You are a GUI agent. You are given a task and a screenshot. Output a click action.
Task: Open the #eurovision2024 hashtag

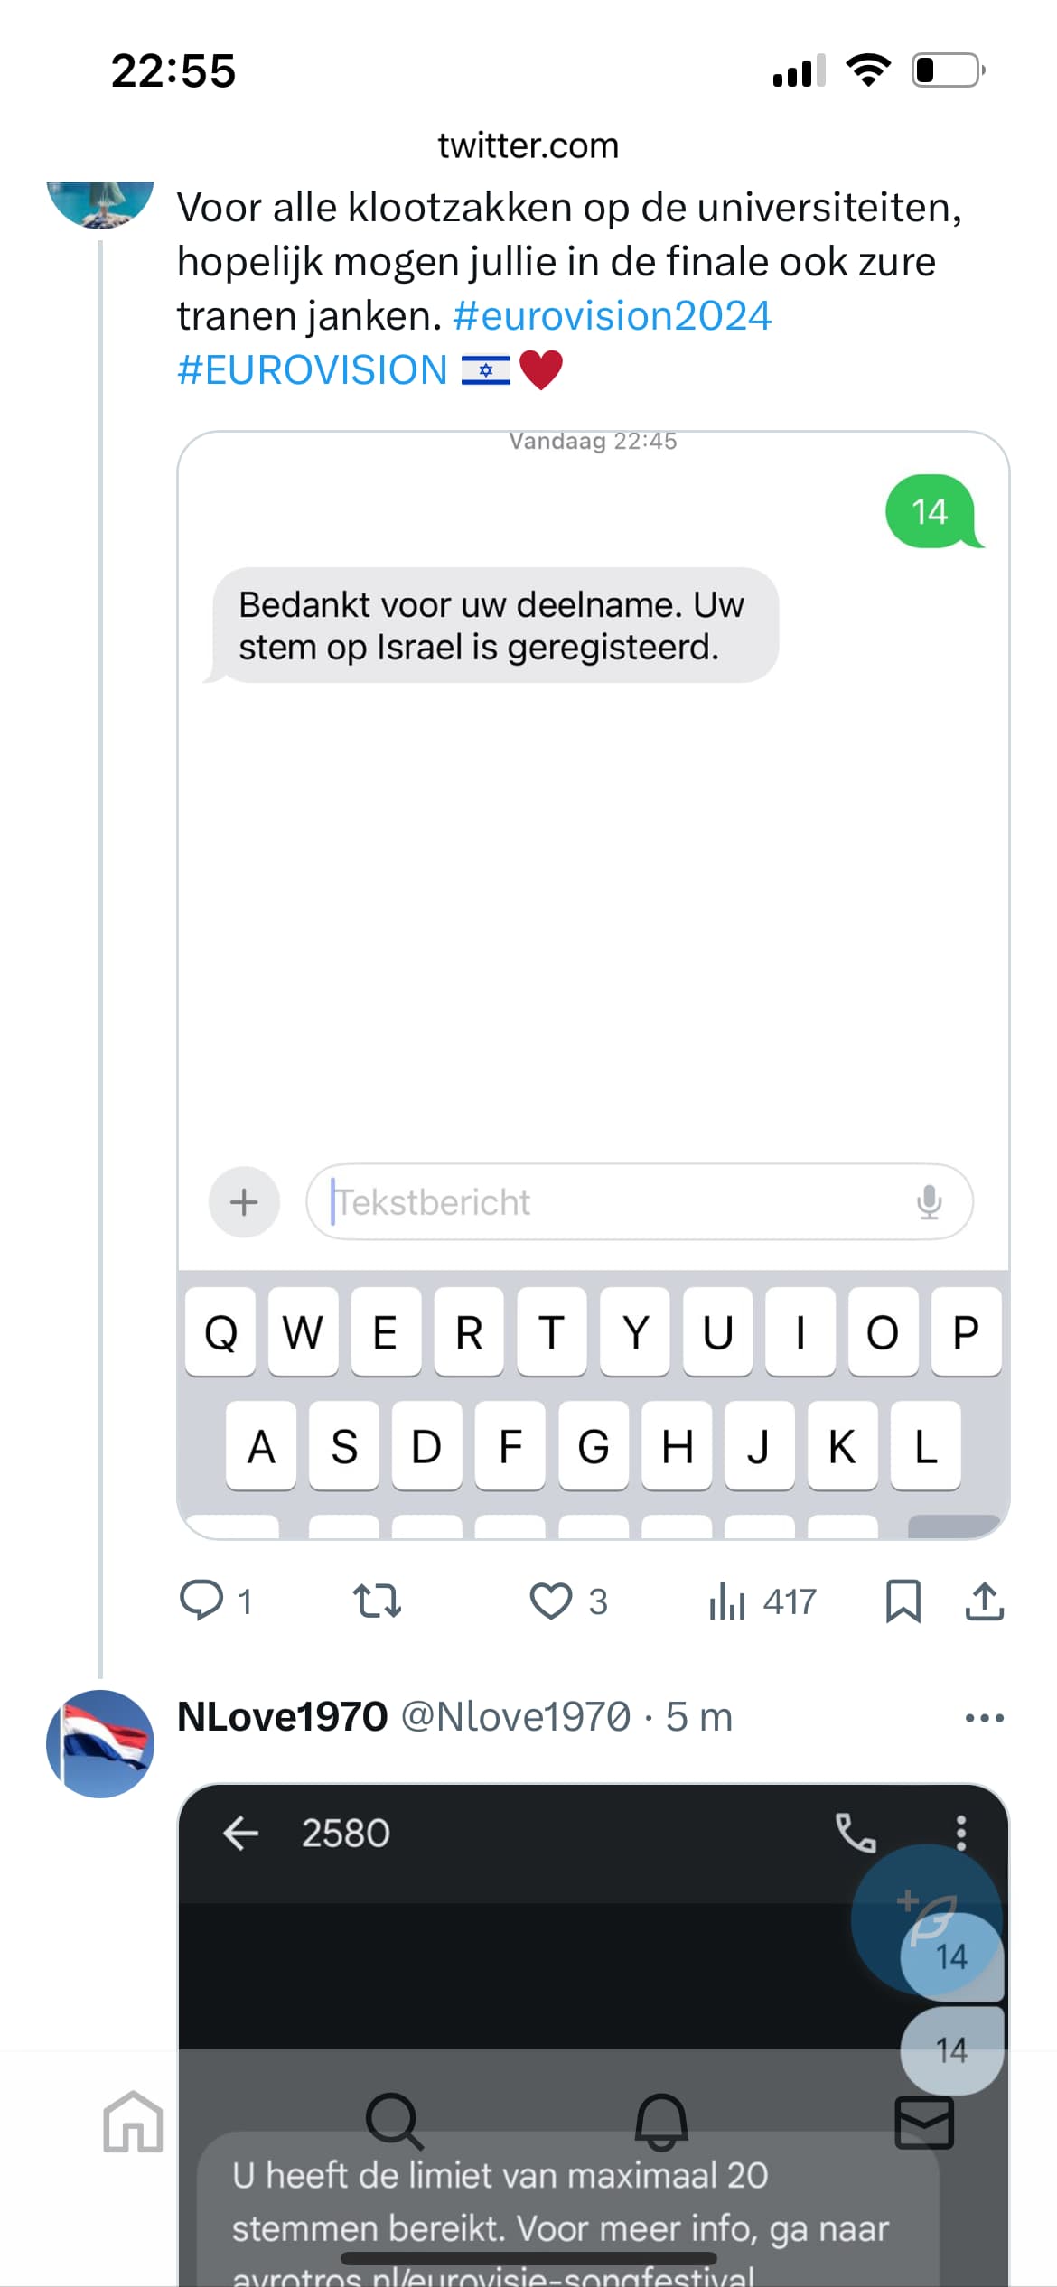[612, 316]
